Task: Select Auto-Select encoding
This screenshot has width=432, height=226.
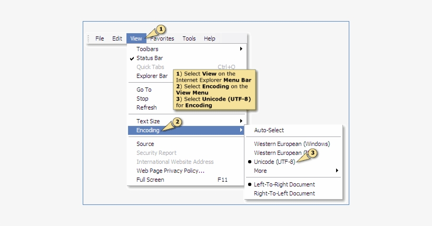Action: tap(293, 130)
